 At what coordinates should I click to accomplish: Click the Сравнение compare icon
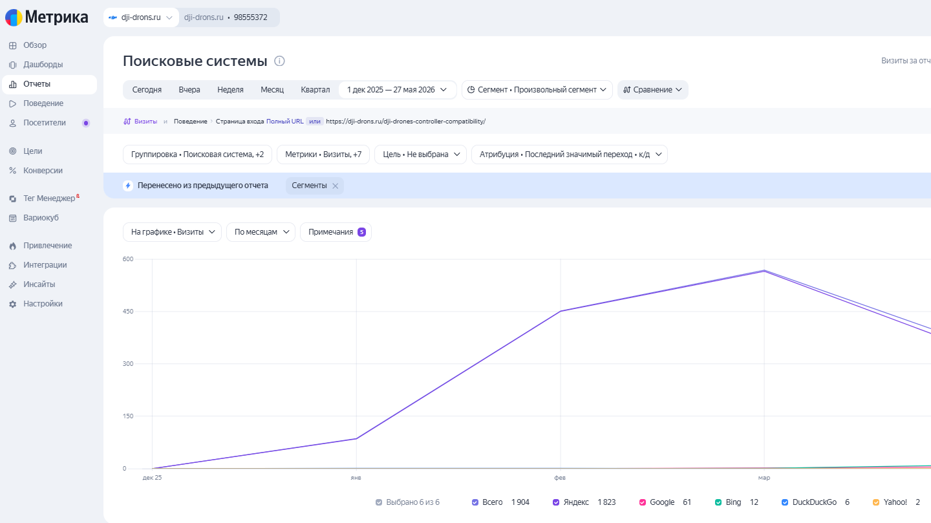coord(627,90)
